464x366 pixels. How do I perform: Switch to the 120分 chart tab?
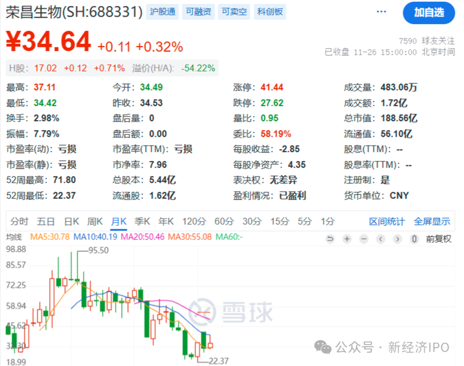tap(194, 221)
